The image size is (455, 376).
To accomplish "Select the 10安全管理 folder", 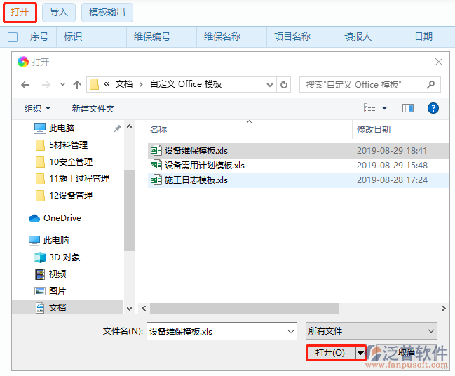I will point(64,162).
